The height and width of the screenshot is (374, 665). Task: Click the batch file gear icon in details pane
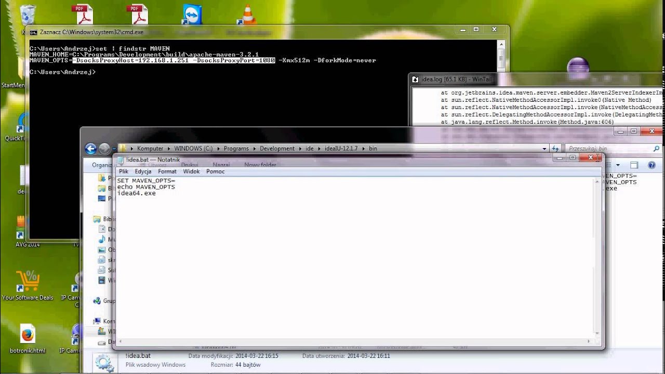[x=104, y=363]
